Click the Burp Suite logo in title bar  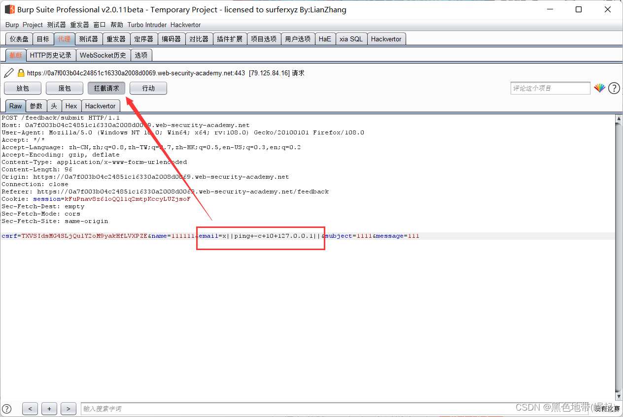[9, 9]
